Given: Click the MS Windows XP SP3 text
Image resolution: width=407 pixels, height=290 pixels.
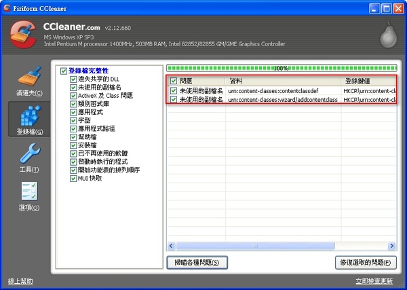Looking at the screenshot, I should click(x=69, y=37).
